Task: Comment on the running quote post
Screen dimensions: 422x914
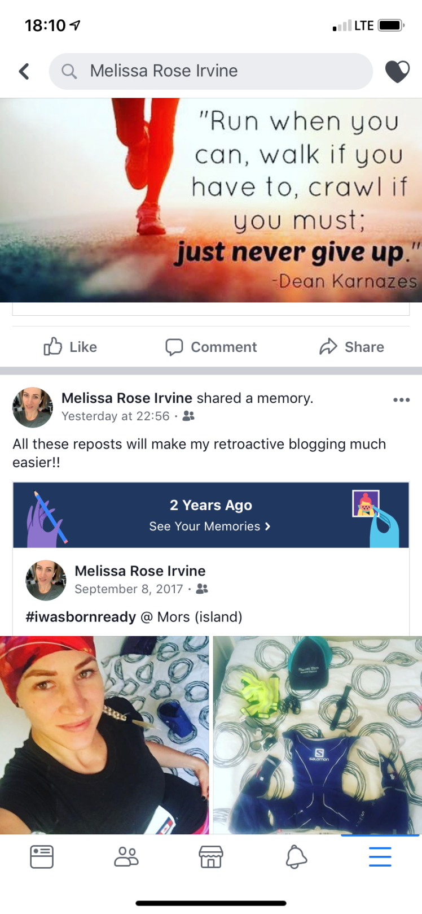Action: click(211, 347)
